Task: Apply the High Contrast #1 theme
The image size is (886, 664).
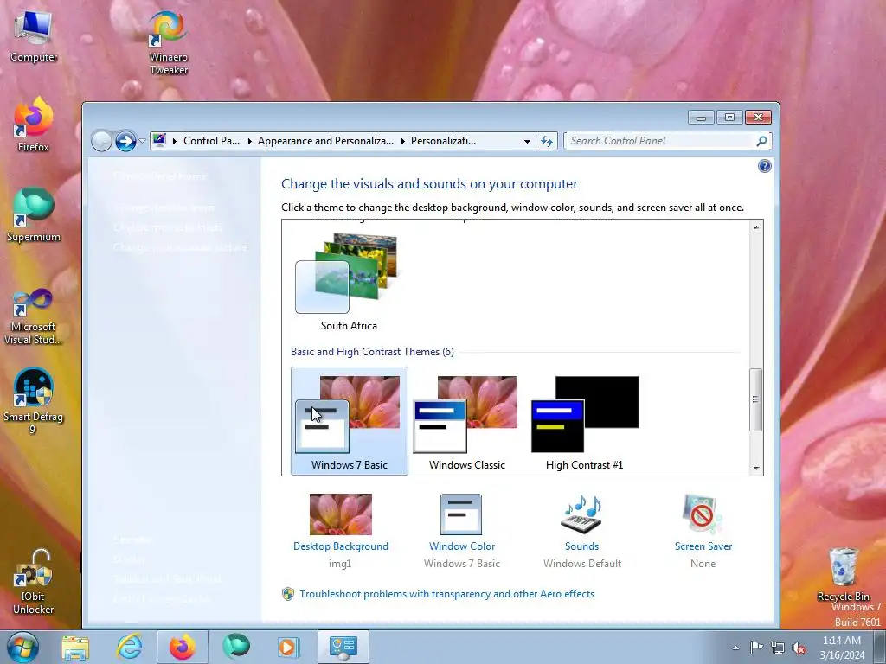Action: (584, 421)
